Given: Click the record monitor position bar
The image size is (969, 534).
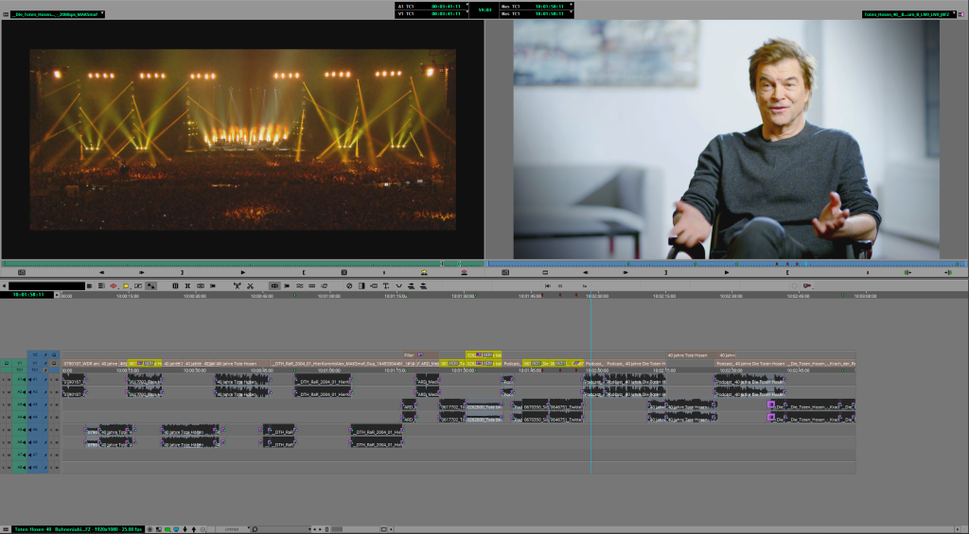Looking at the screenshot, I should click(726, 264).
